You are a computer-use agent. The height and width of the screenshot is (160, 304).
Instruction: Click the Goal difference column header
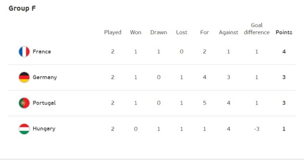[256, 29]
